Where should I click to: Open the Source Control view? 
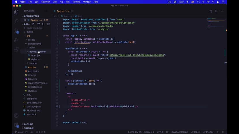(16, 30)
